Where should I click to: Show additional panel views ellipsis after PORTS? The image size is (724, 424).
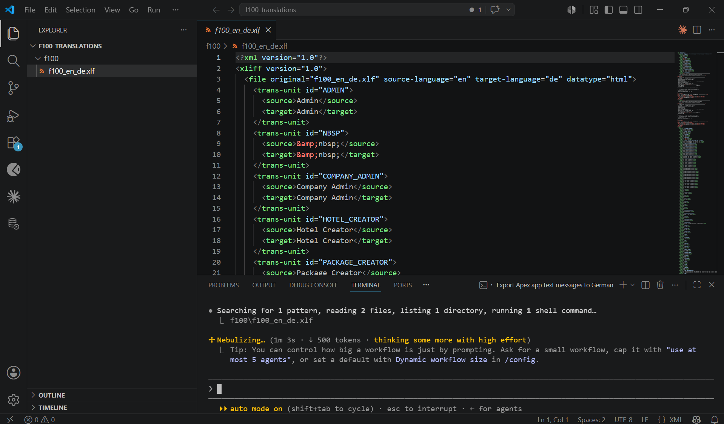click(426, 285)
